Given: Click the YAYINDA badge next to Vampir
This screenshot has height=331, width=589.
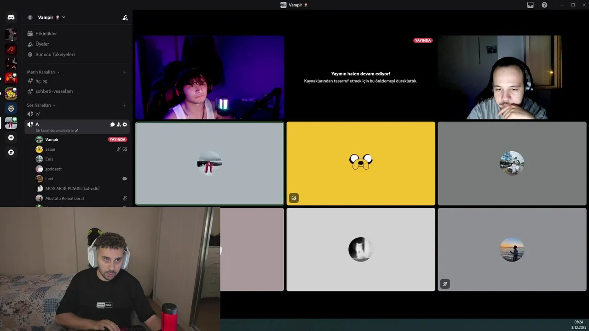Looking at the screenshot, I should (x=117, y=139).
